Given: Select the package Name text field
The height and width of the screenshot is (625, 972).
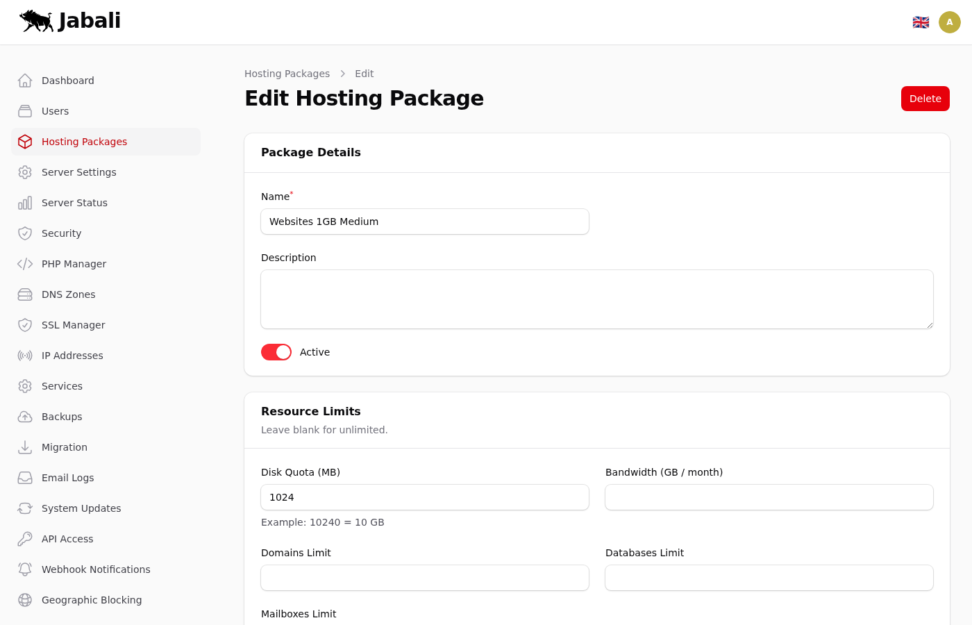Looking at the screenshot, I should tap(425, 222).
